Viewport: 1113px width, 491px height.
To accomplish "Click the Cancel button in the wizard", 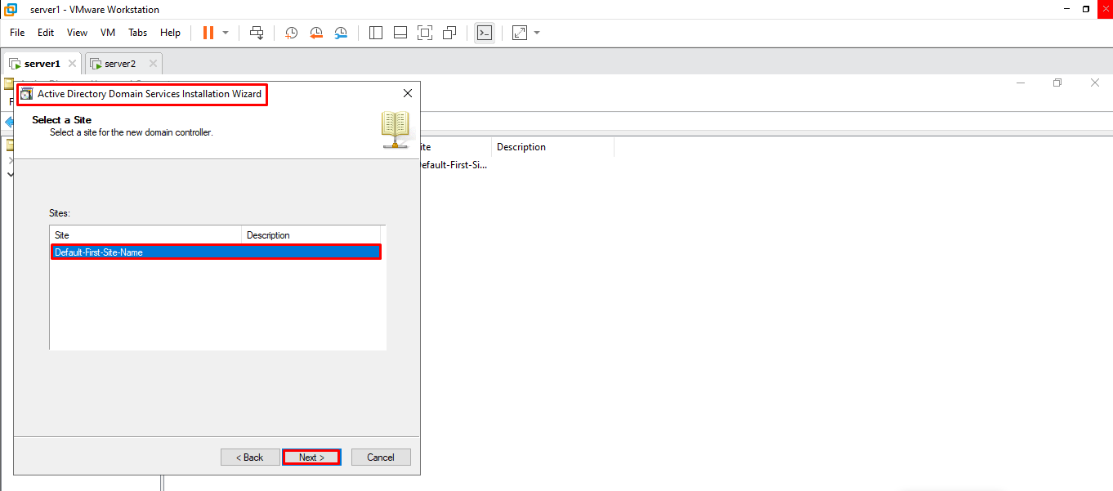I will click(x=381, y=458).
